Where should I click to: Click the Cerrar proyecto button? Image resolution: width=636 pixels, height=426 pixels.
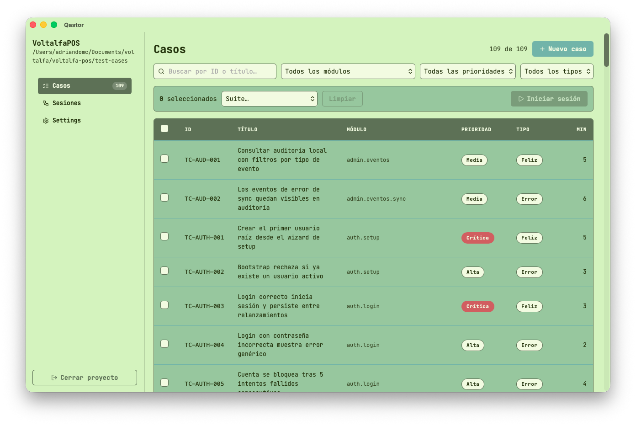tap(85, 378)
